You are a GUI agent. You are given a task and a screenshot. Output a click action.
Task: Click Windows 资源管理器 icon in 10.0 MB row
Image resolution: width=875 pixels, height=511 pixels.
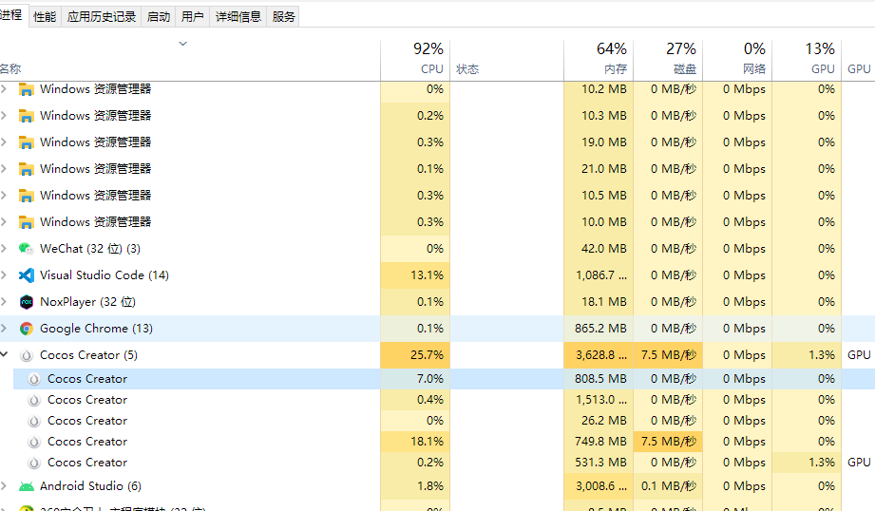pos(27,222)
